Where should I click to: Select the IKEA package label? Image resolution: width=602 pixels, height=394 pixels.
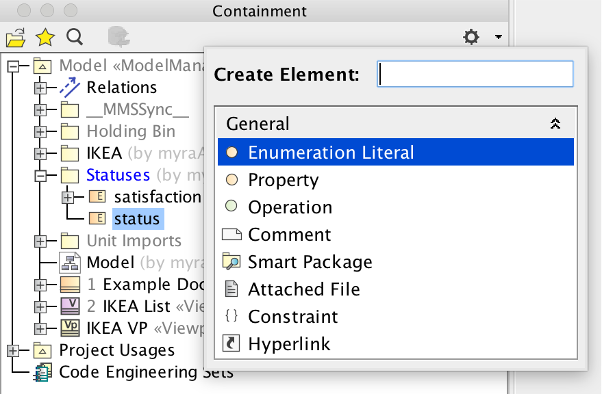coord(104,153)
